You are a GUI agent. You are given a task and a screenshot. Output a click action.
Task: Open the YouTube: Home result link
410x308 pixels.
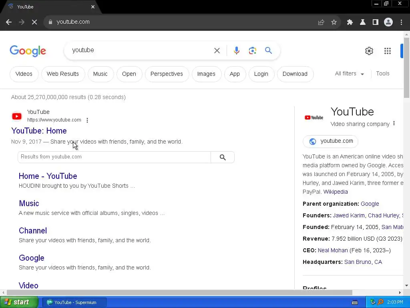tap(39, 131)
